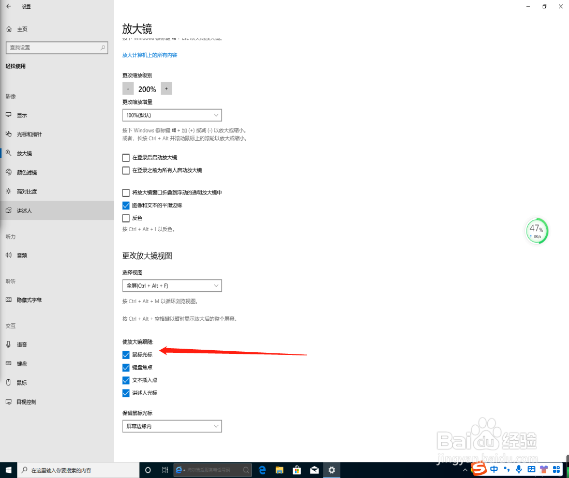The image size is (569, 478).
Task: Open the 高对比度 settings page
Action: coord(57,191)
